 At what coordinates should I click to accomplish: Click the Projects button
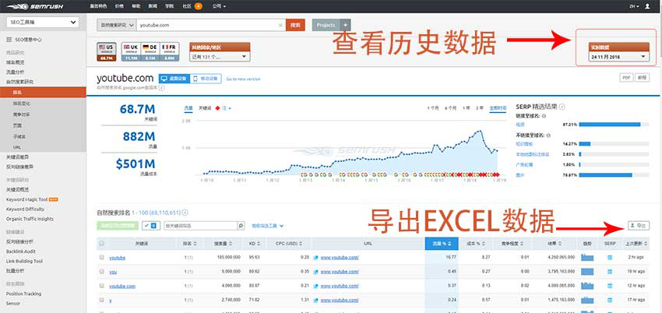pyautogui.click(x=326, y=26)
